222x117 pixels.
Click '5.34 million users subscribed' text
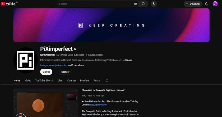(x=70, y=55)
